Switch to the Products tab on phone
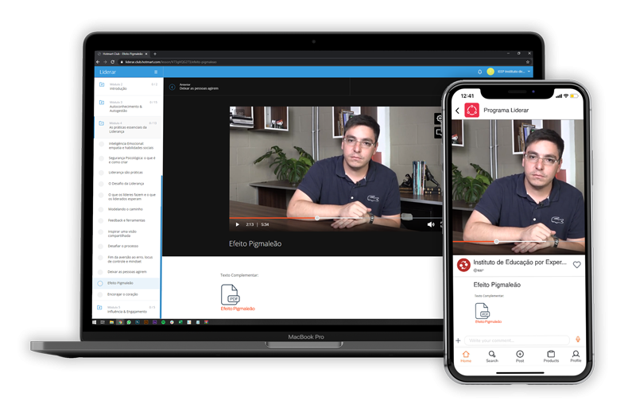 click(551, 356)
